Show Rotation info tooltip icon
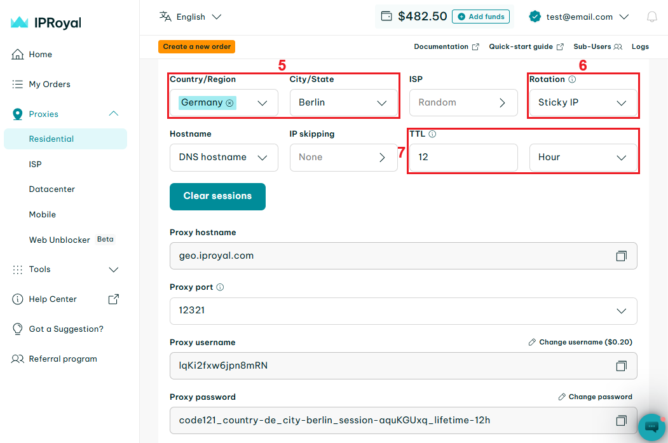 [x=572, y=79]
